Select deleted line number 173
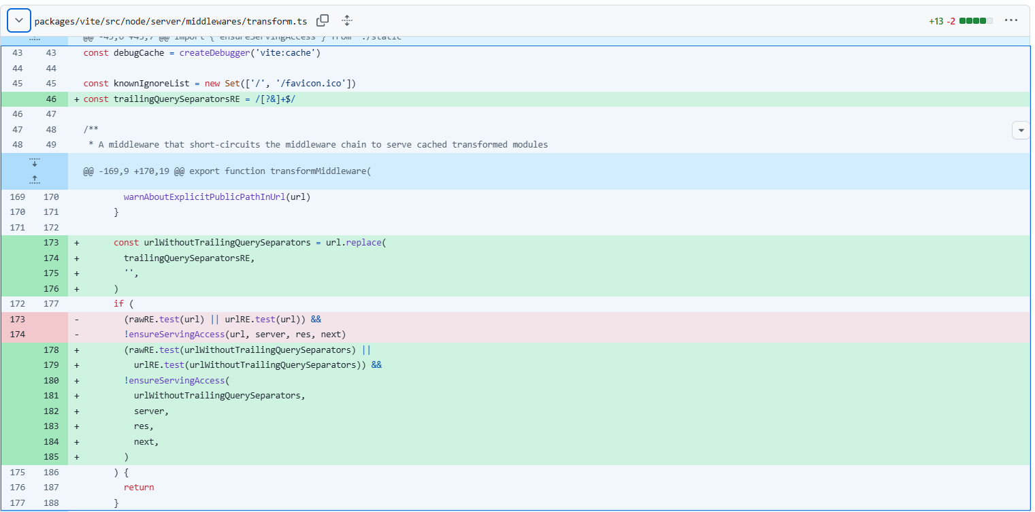 [x=17, y=320]
